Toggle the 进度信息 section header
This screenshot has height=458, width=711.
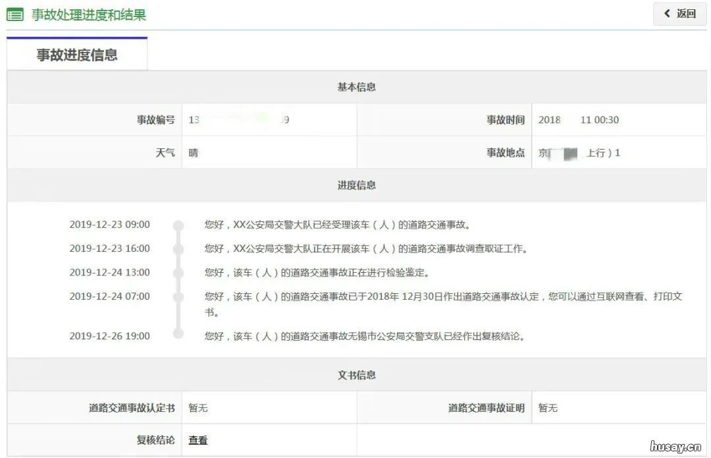355,185
